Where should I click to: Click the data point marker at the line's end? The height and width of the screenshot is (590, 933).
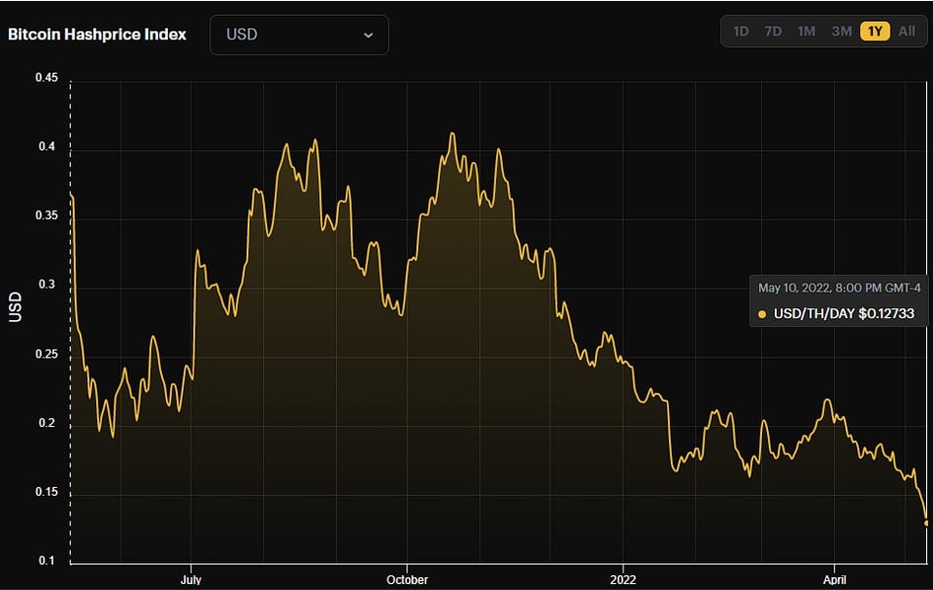coord(926,522)
